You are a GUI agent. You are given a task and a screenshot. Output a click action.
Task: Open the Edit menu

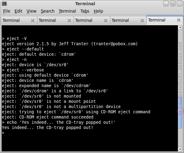tap(18, 11)
